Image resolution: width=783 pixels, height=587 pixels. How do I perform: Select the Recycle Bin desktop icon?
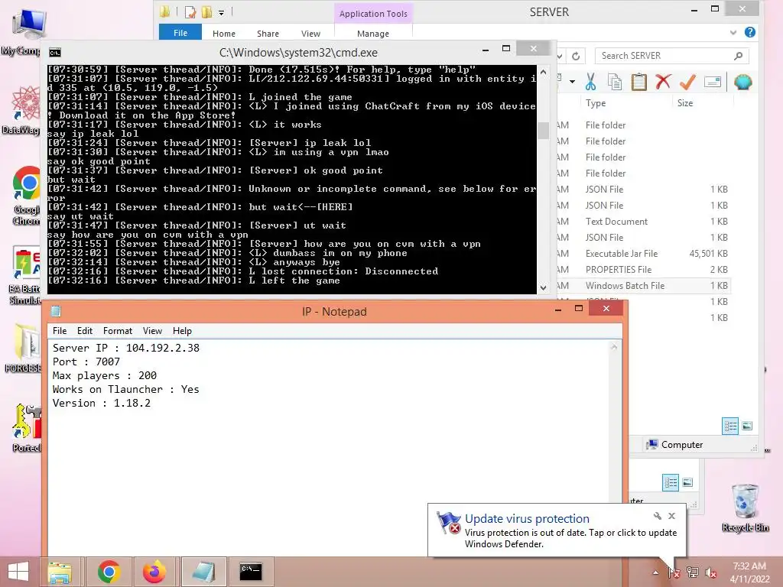pos(745,508)
